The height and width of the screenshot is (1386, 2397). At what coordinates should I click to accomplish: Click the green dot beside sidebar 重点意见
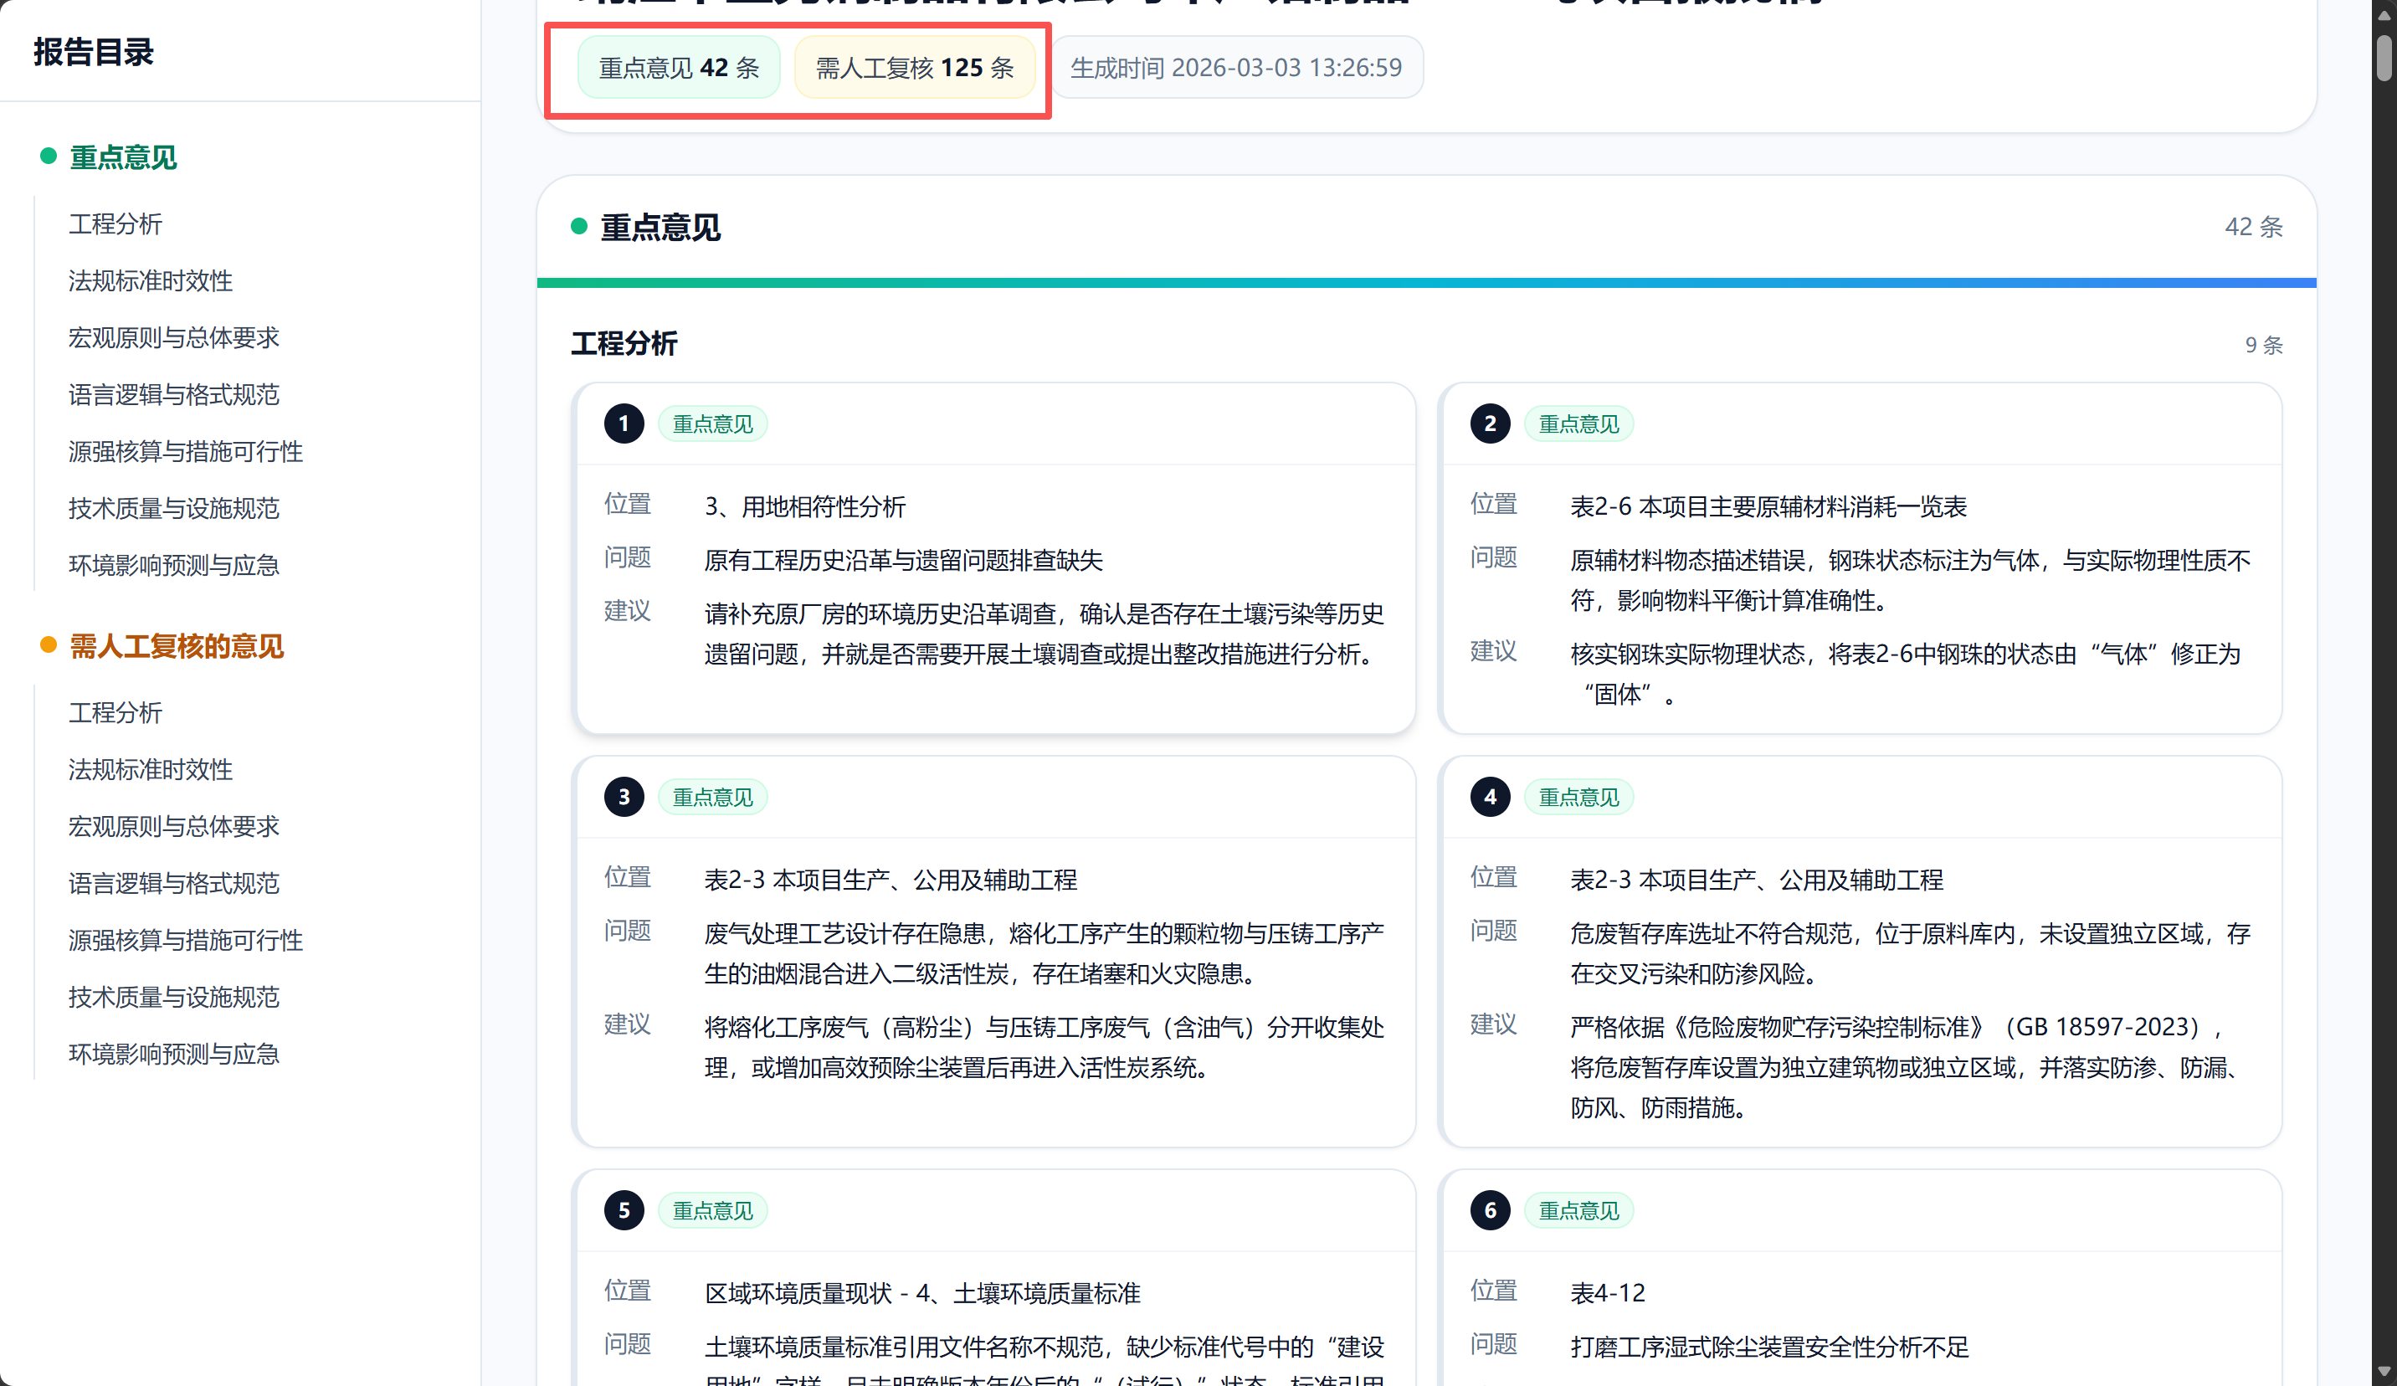click(48, 156)
